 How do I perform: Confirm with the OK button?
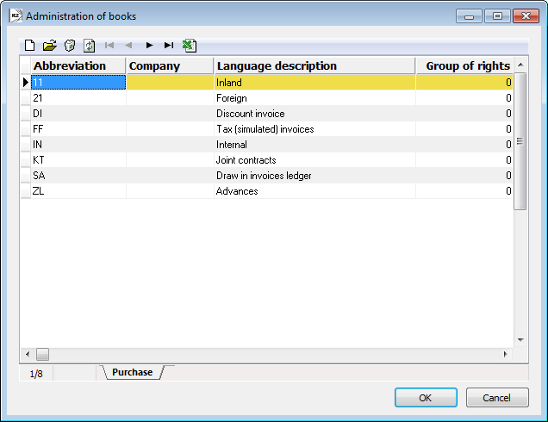tap(426, 398)
